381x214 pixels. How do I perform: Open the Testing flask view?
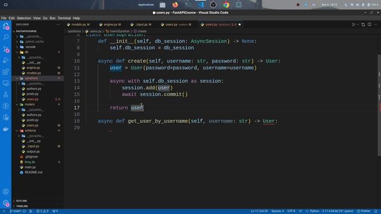(x=5, y=95)
